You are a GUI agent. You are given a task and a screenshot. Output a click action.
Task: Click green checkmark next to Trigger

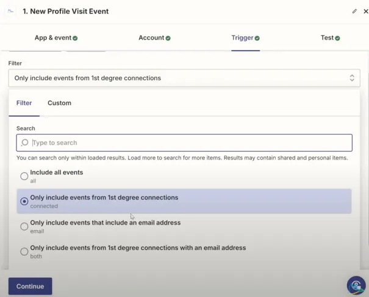click(x=257, y=38)
